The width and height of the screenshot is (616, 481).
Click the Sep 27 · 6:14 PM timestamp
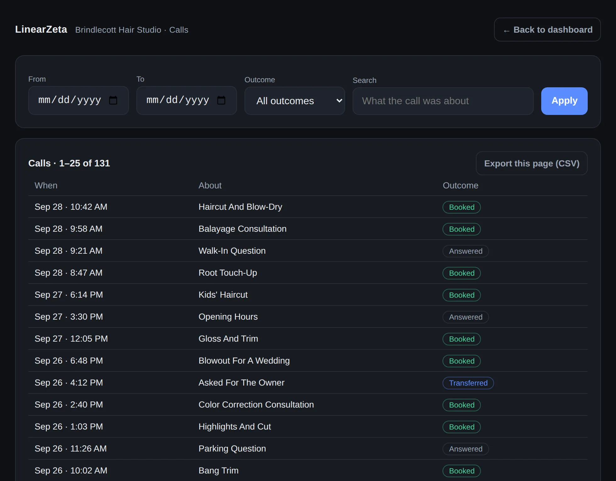point(69,295)
